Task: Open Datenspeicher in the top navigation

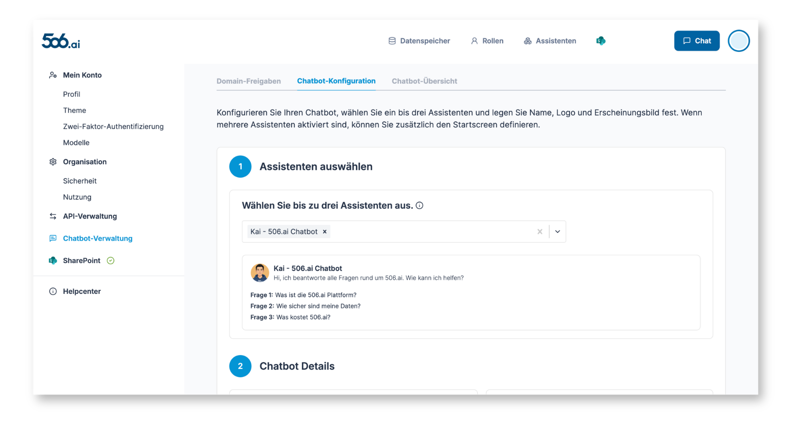Action: [419, 41]
